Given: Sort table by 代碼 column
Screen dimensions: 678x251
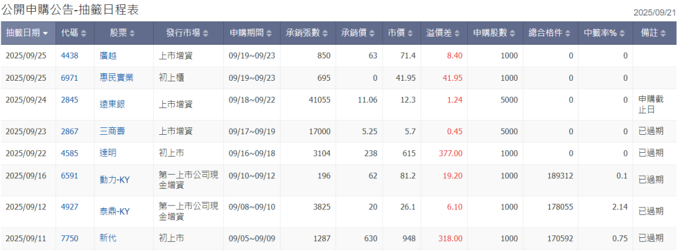Looking at the screenshot, I should pyautogui.click(x=75, y=33).
